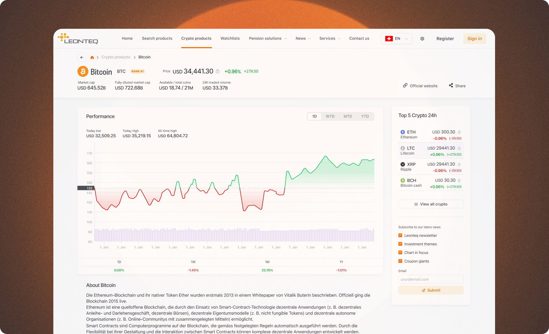Image resolution: width=549 pixels, height=334 pixels.
Task: Click the settings gear in the top bar
Action: (422, 38)
